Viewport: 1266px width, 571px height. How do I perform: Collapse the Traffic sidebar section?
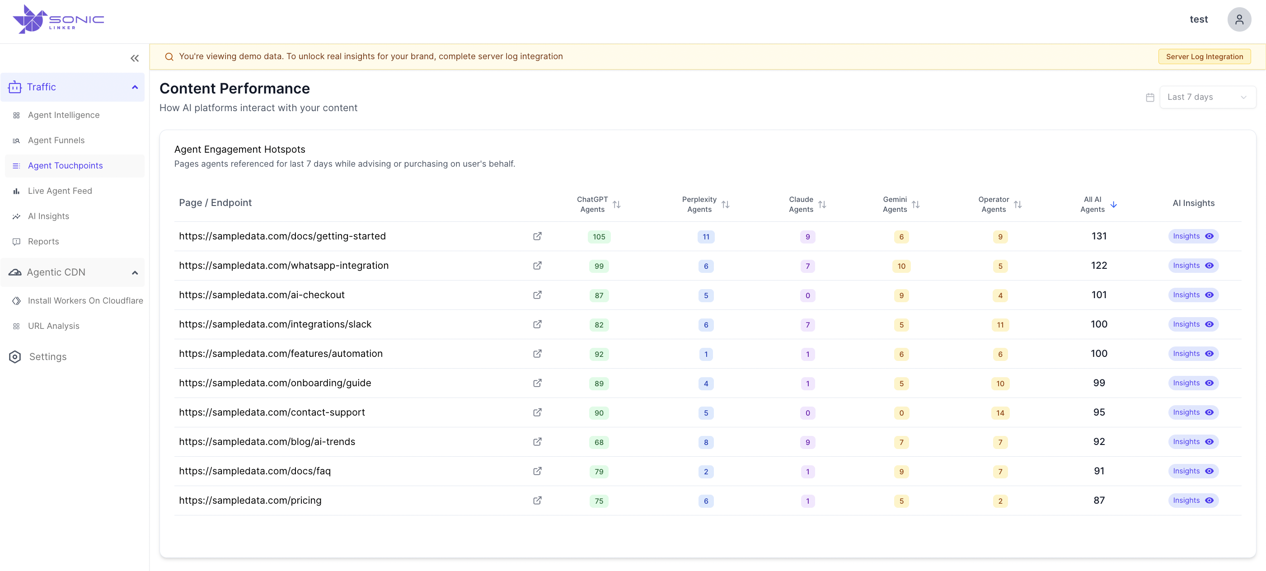pyautogui.click(x=135, y=88)
